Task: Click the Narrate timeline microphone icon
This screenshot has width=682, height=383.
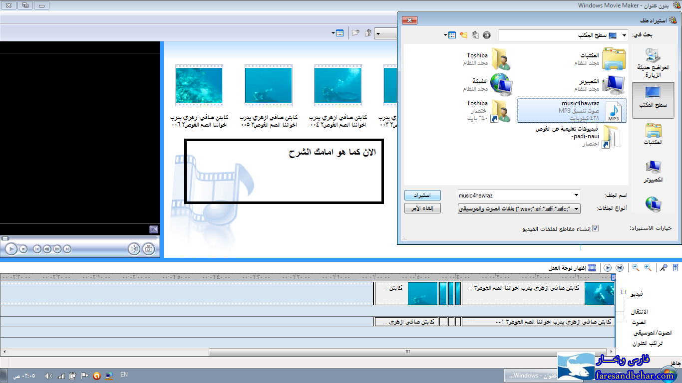Action: tap(664, 268)
